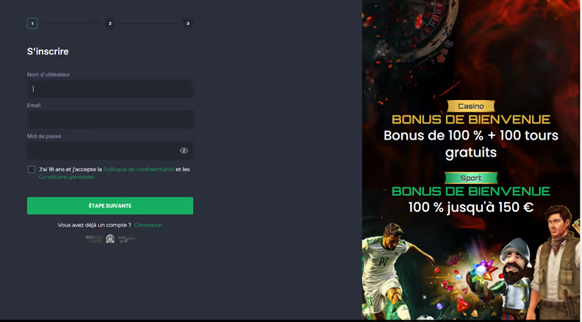Click the leftmost licensed badge logo
582x322 pixels.
(94, 239)
